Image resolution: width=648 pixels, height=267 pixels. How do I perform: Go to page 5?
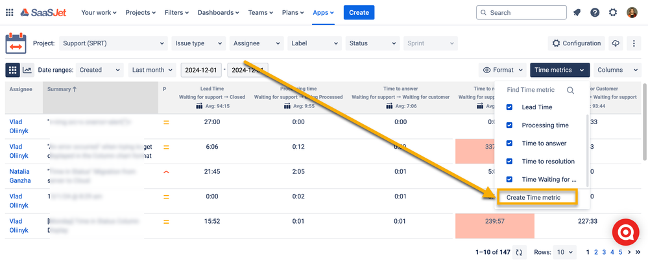[x=620, y=252]
